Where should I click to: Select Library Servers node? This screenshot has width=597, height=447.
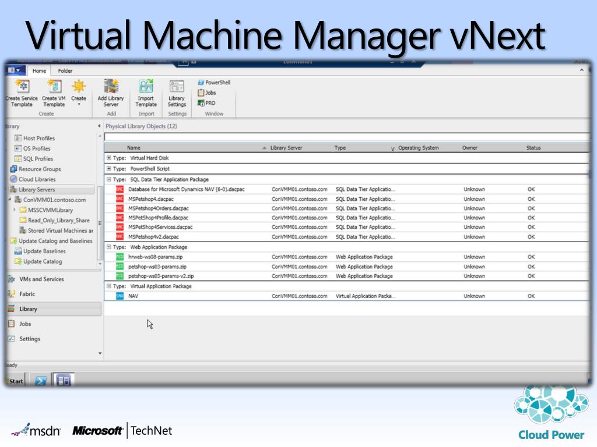(x=52, y=189)
